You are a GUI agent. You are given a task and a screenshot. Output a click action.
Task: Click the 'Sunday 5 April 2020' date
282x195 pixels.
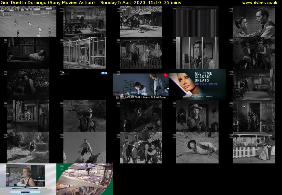coord(123,3)
